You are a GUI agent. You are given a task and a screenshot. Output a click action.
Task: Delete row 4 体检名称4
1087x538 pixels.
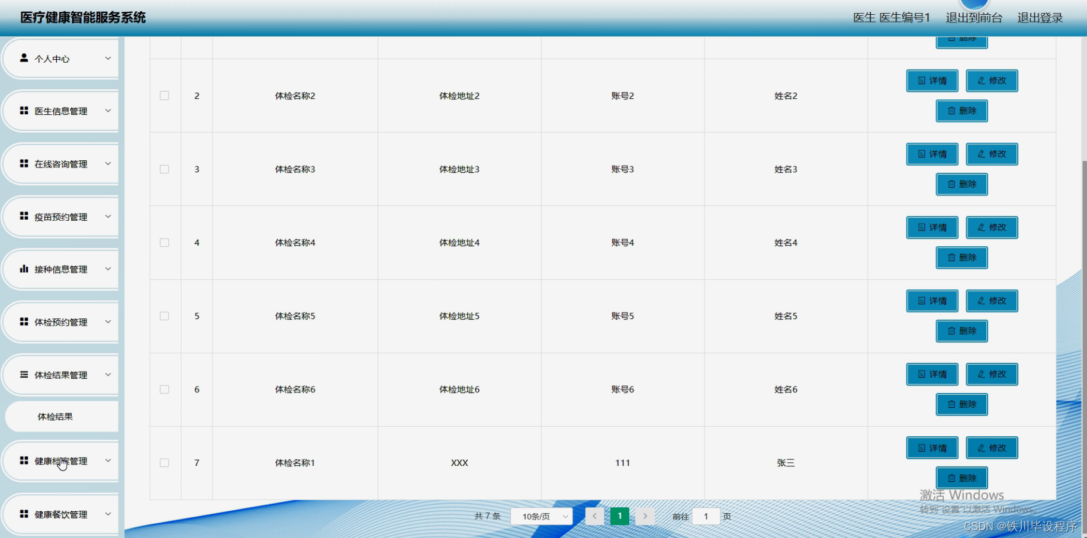961,257
